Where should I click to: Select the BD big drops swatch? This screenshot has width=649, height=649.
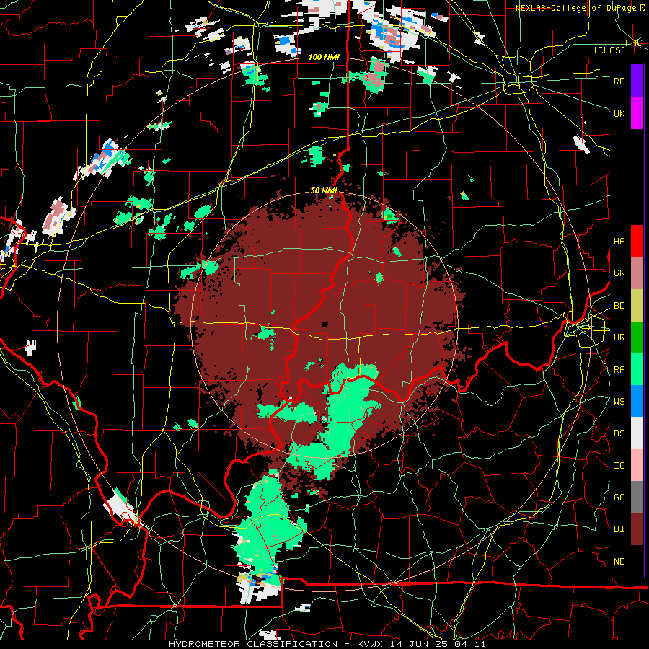pos(637,306)
